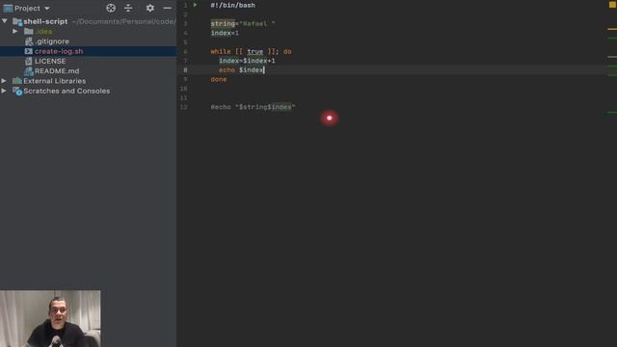Click the done keyword on line 9
Screen dimensions: 617x347
(x=219, y=79)
